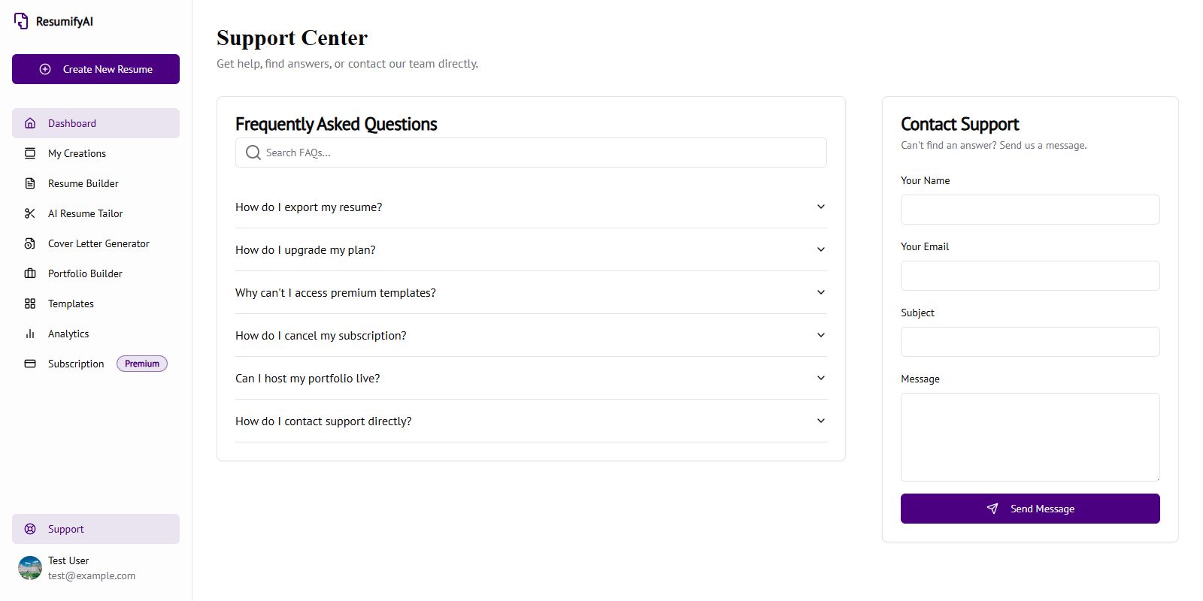Click the Templates grid icon
This screenshot has height=601, width=1203.
click(x=30, y=304)
